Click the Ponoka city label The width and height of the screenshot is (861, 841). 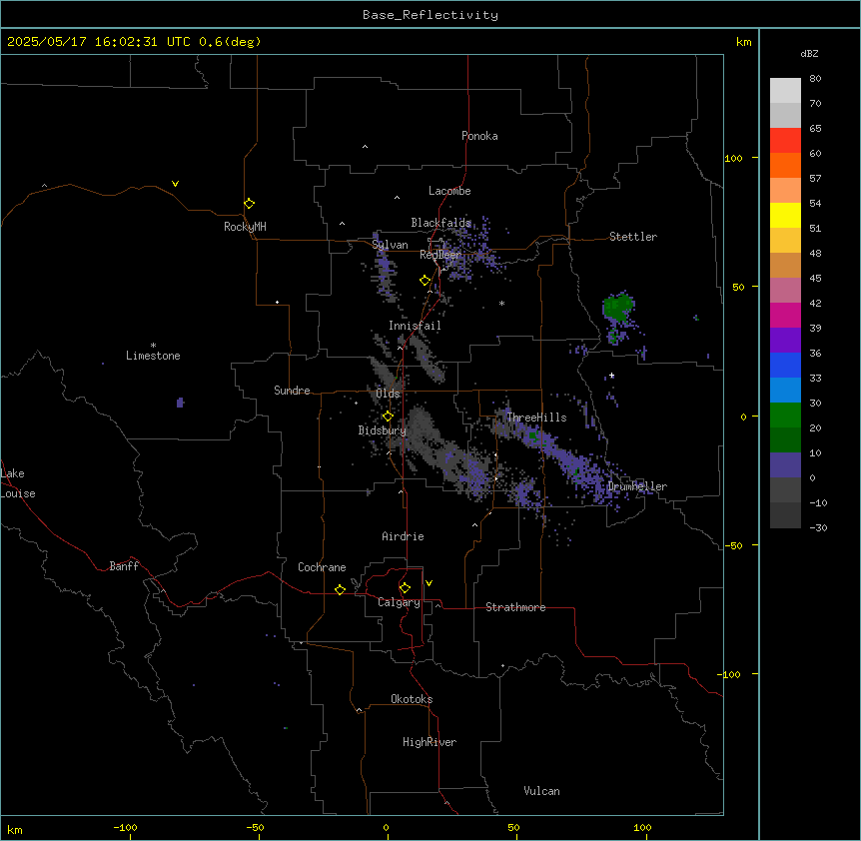coord(479,136)
